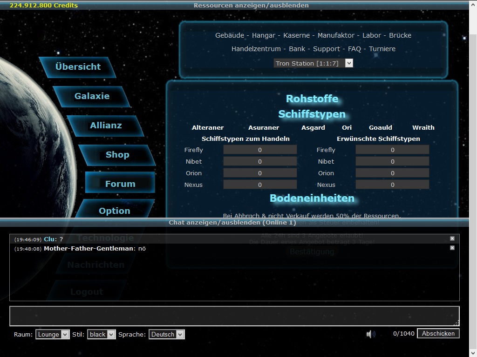Open the Hangar link
This screenshot has height=357, width=477.
pyautogui.click(x=263, y=35)
